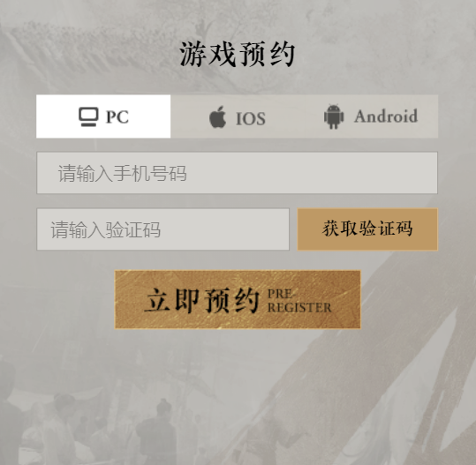Click the placeholder text 请输入手机号码
The width and height of the screenshot is (476, 465).
(123, 174)
